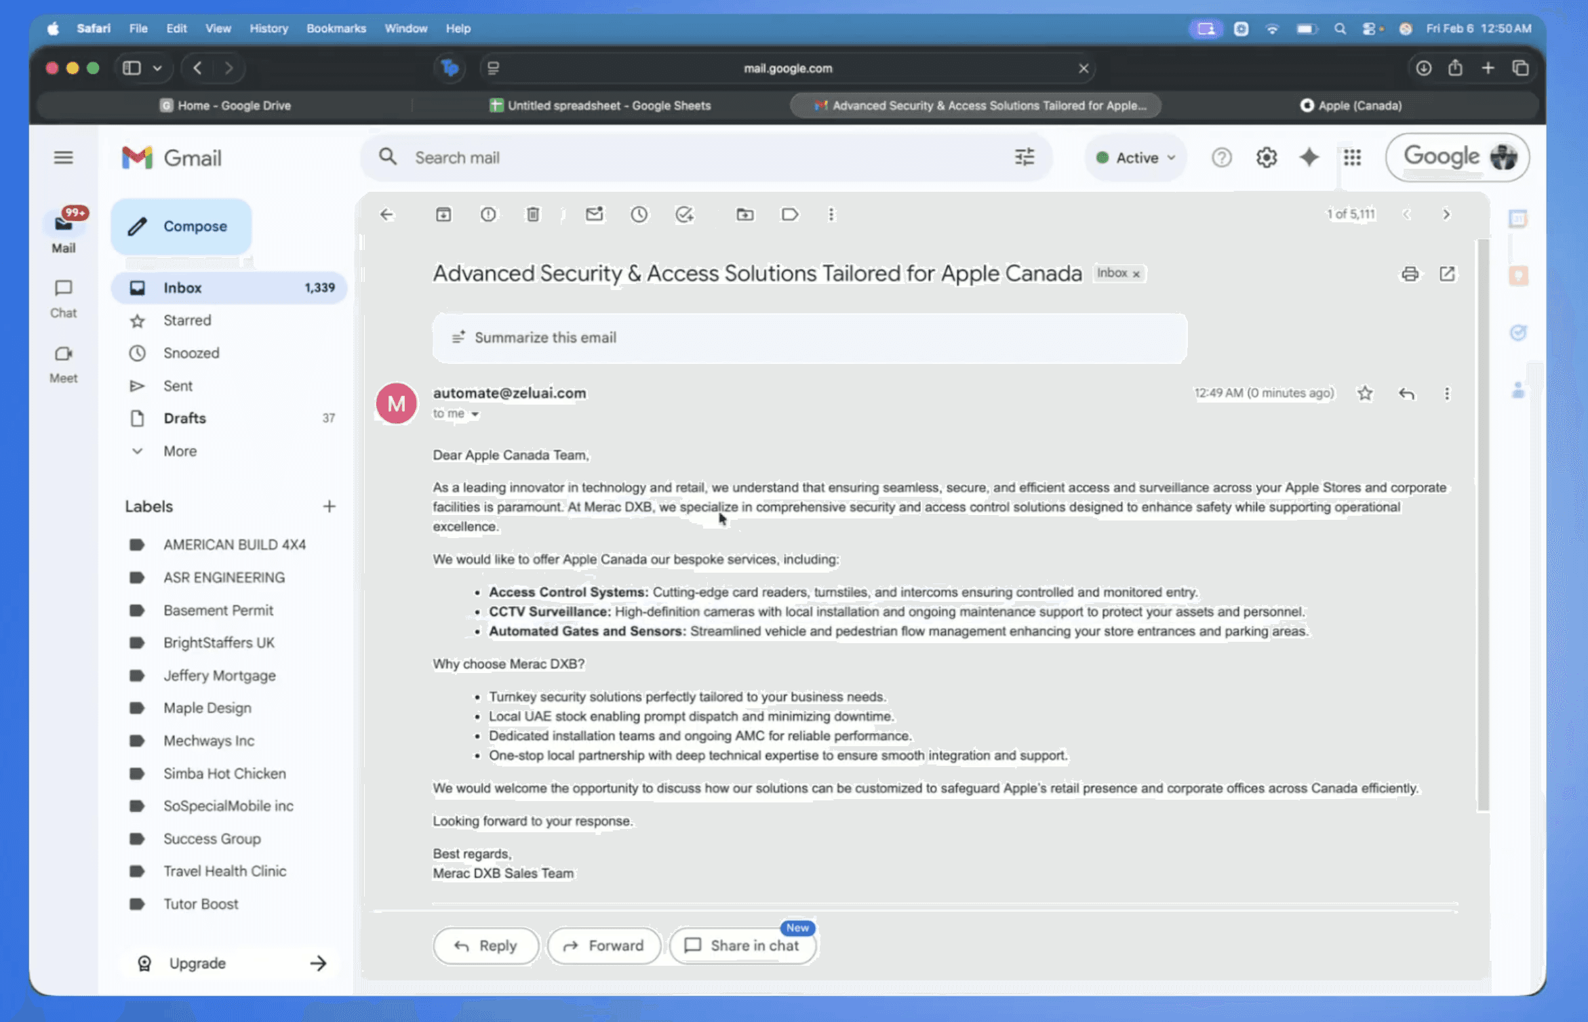Screen dimensions: 1588x1022
Task: Toggle the main menu hamburger button
Action: pyautogui.click(x=63, y=157)
